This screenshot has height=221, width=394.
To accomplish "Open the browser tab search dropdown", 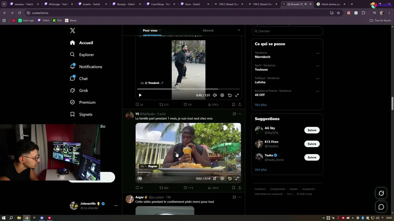I will click(x=4, y=4).
